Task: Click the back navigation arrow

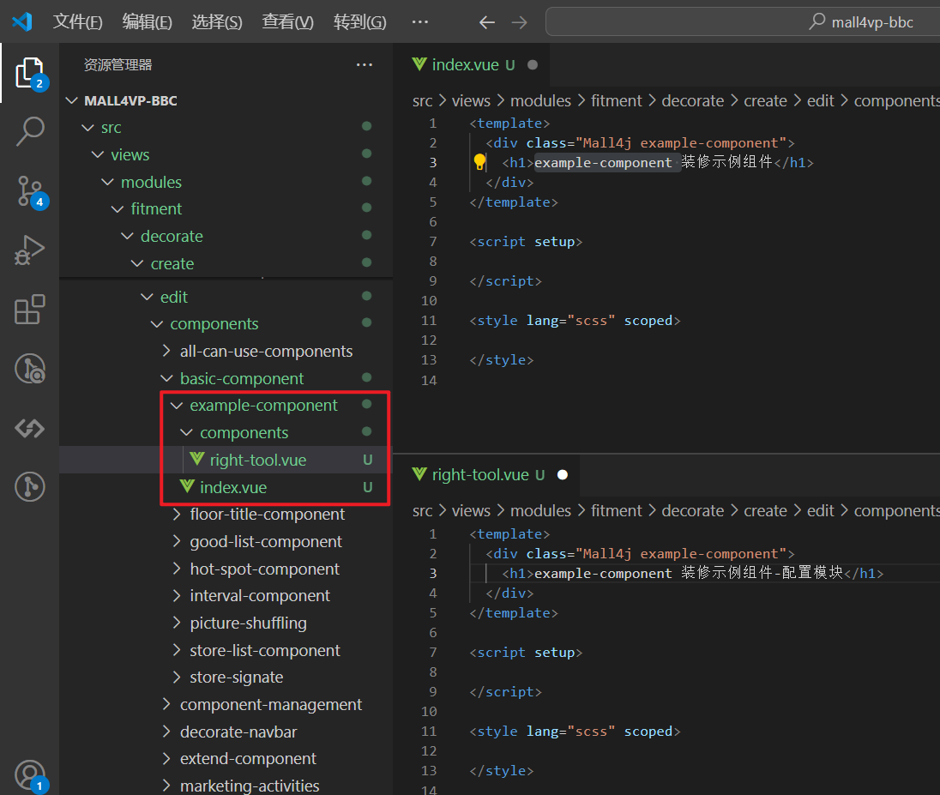Action: (487, 22)
